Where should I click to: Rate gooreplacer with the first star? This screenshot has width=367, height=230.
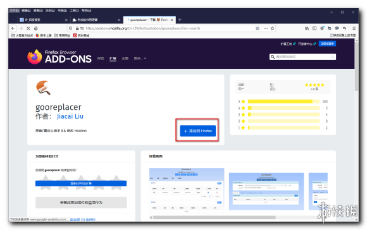click(46, 183)
